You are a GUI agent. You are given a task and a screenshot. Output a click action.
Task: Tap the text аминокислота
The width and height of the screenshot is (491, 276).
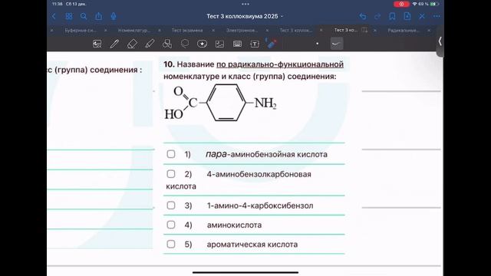(x=234, y=225)
